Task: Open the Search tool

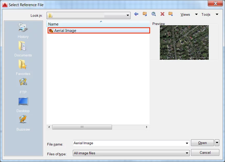Action: pos(153,14)
